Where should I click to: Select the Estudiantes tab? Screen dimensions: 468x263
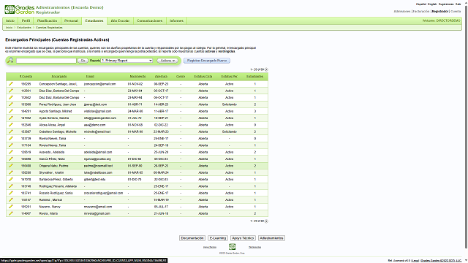coord(94,21)
